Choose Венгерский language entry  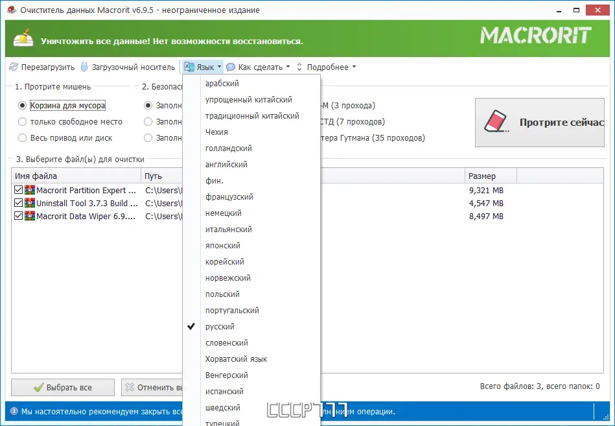pos(251,375)
